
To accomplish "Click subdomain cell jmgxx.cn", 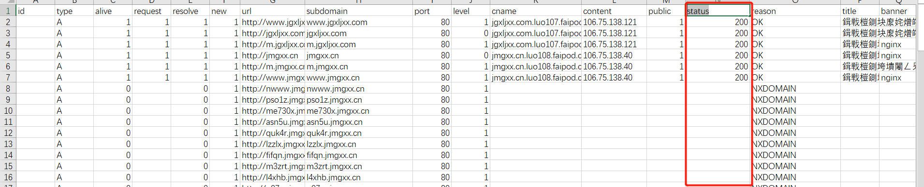I will click(x=359, y=55).
